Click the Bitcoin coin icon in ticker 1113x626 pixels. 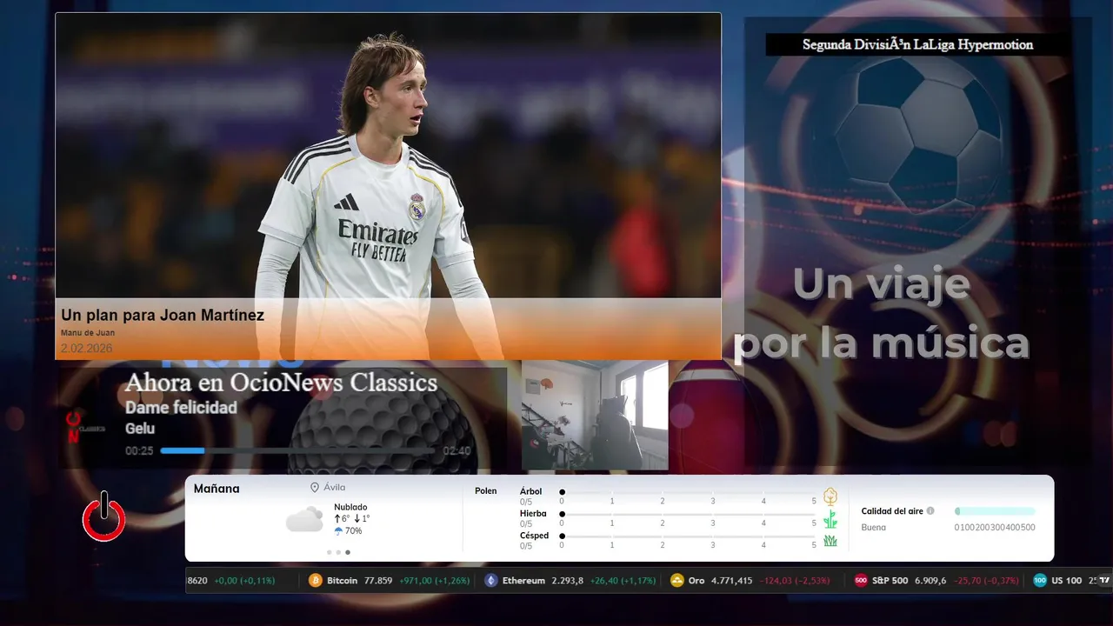(x=316, y=581)
